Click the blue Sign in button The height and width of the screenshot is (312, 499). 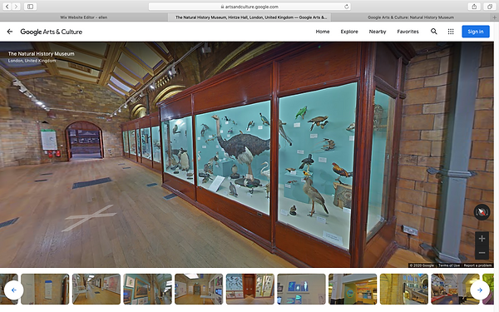(476, 32)
